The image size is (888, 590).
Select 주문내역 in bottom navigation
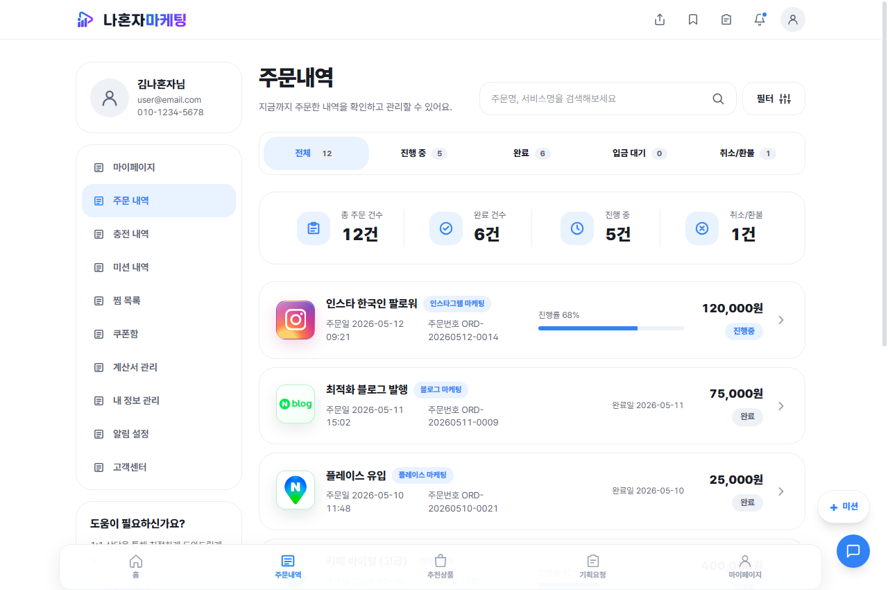click(288, 566)
